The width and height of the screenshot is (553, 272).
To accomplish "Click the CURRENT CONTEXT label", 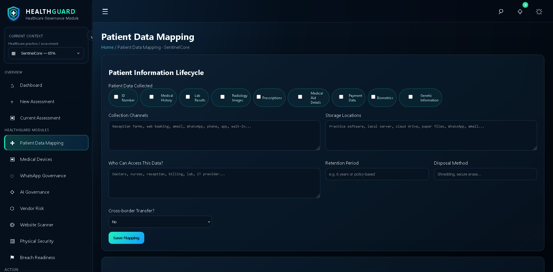I will pyautogui.click(x=26, y=36).
